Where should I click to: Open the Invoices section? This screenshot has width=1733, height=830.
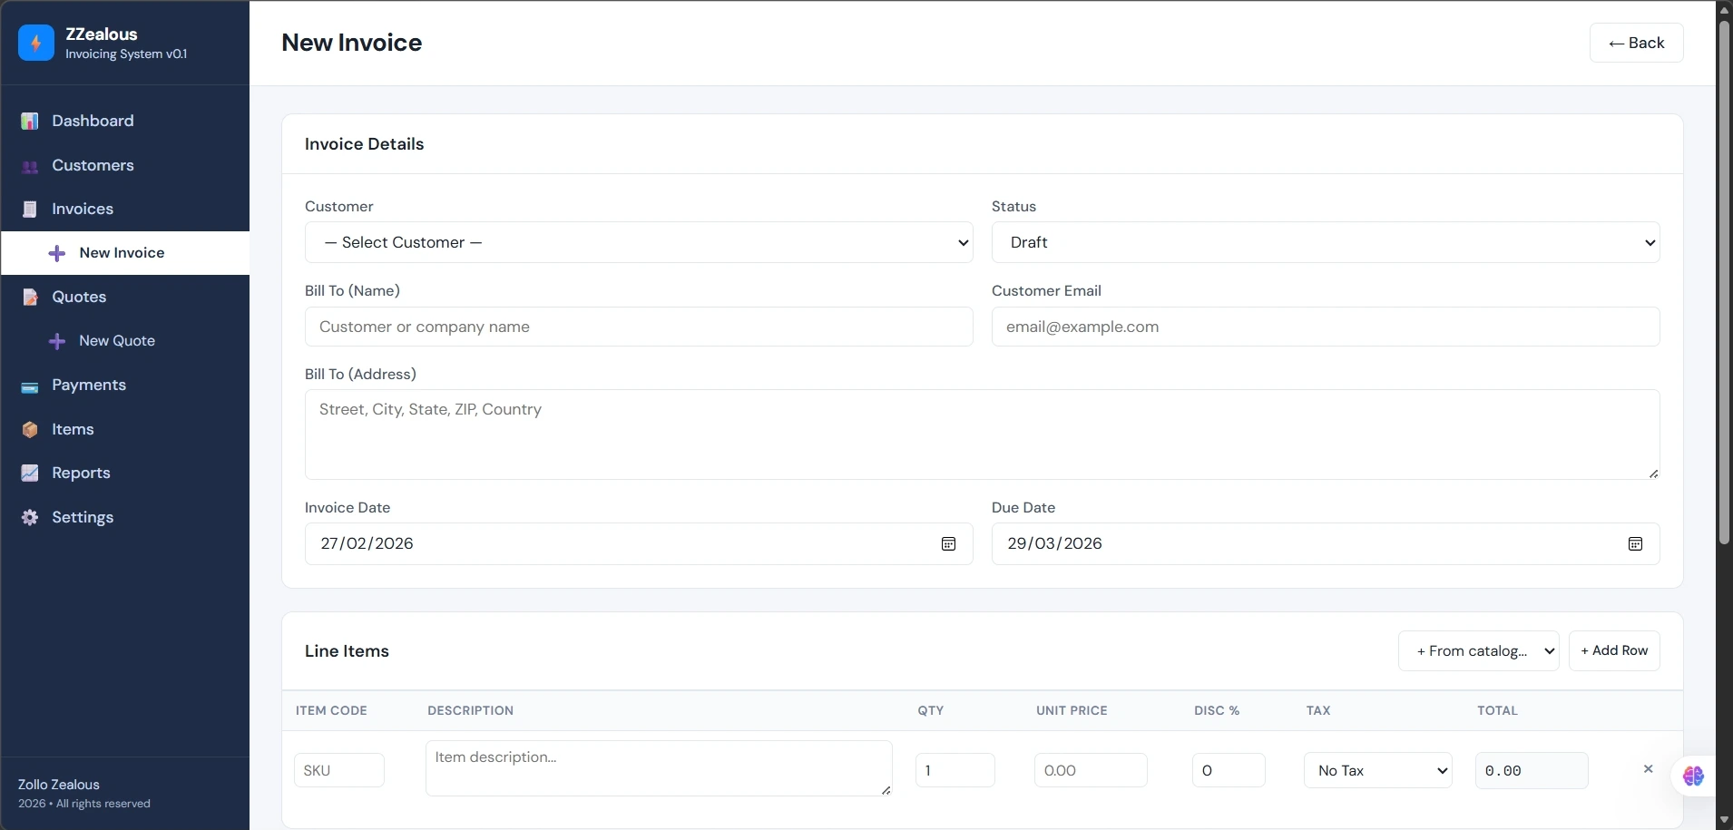click(125, 209)
